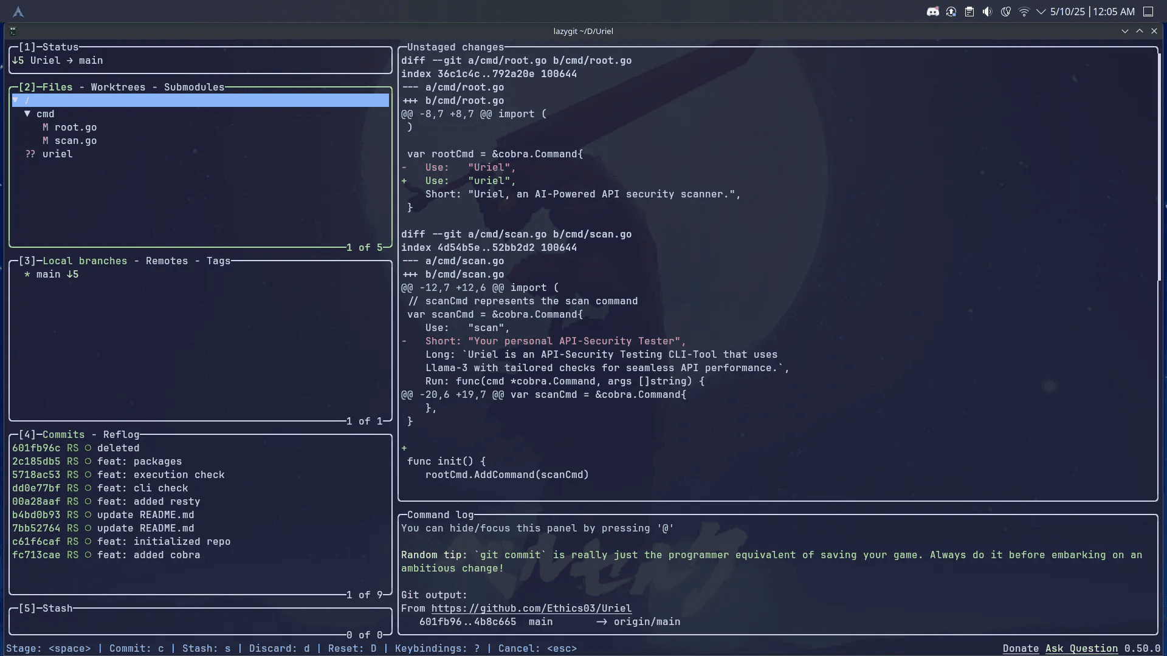Click the Donate link
This screenshot has height=656, width=1167.
[x=1021, y=648]
